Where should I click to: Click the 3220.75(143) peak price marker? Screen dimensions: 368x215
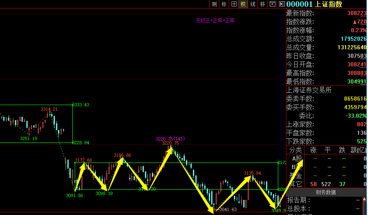(170, 139)
